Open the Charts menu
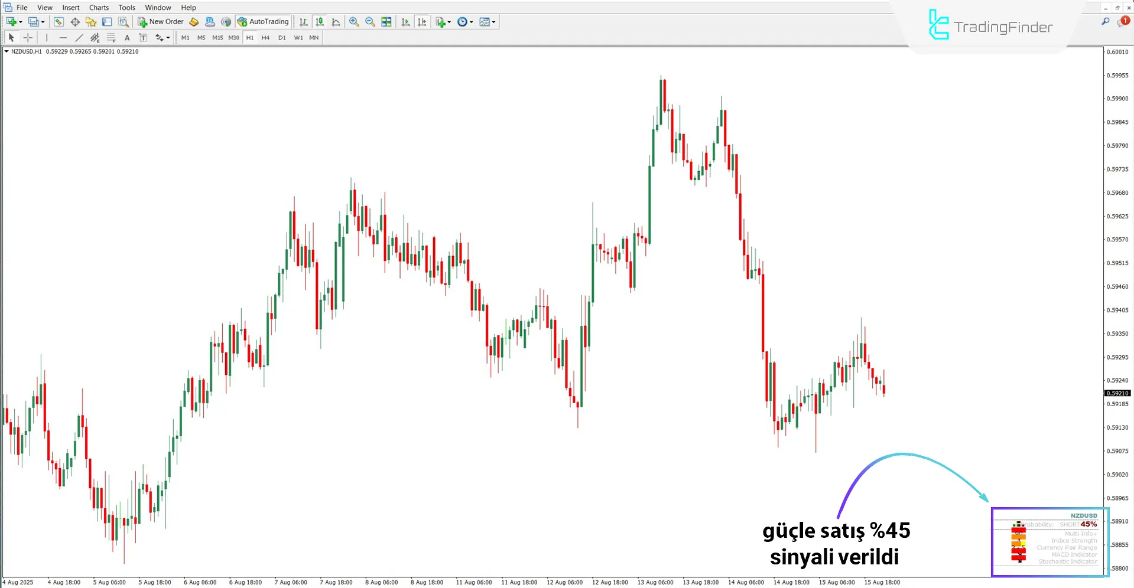The width and height of the screenshot is (1134, 588). pyautogui.click(x=99, y=8)
